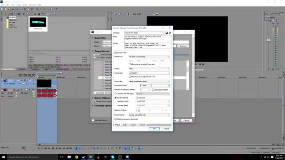285x160 pixels.
Task: Open the Windows Start menu
Action: click(4, 157)
